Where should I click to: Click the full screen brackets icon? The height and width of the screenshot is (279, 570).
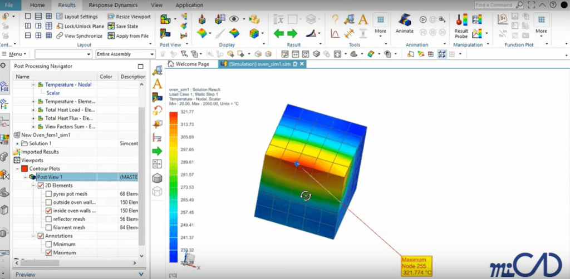pos(532,5)
